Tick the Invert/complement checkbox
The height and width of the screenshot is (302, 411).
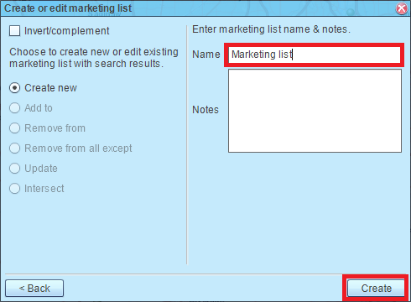[14, 31]
